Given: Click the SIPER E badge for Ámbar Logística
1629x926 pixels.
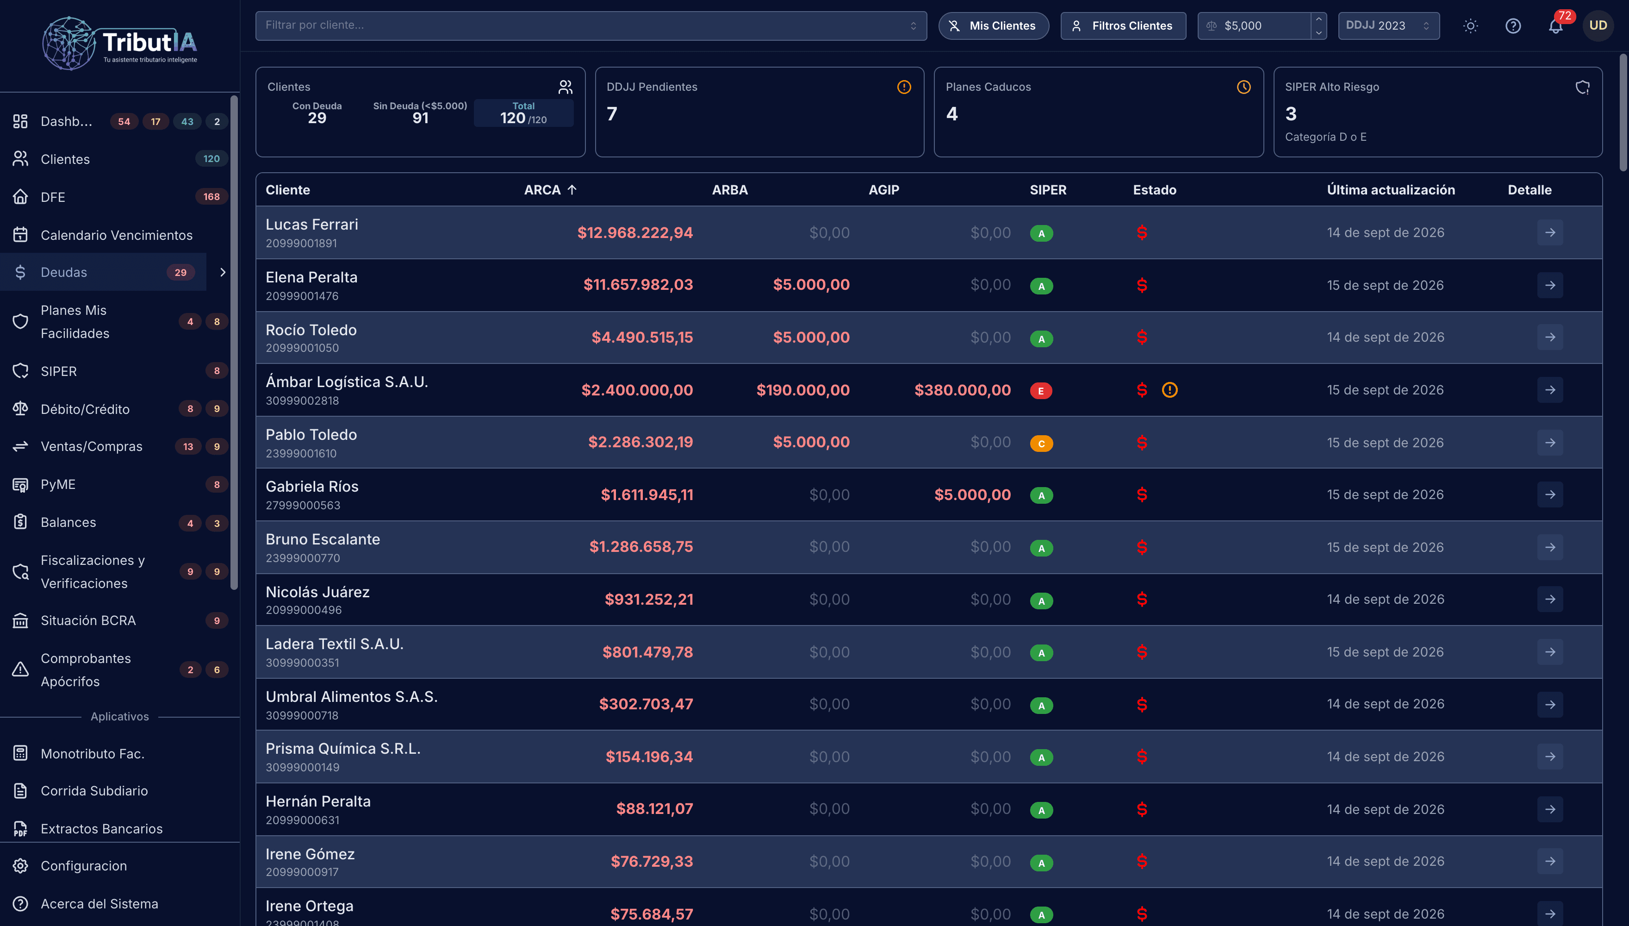Looking at the screenshot, I should (1041, 391).
